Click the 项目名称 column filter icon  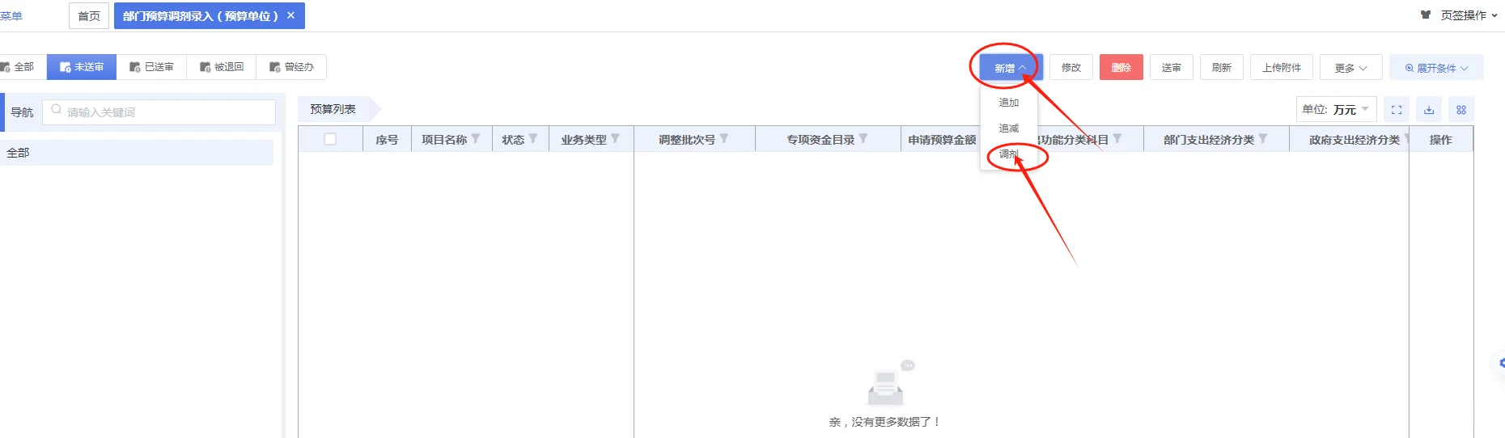pyautogui.click(x=476, y=139)
